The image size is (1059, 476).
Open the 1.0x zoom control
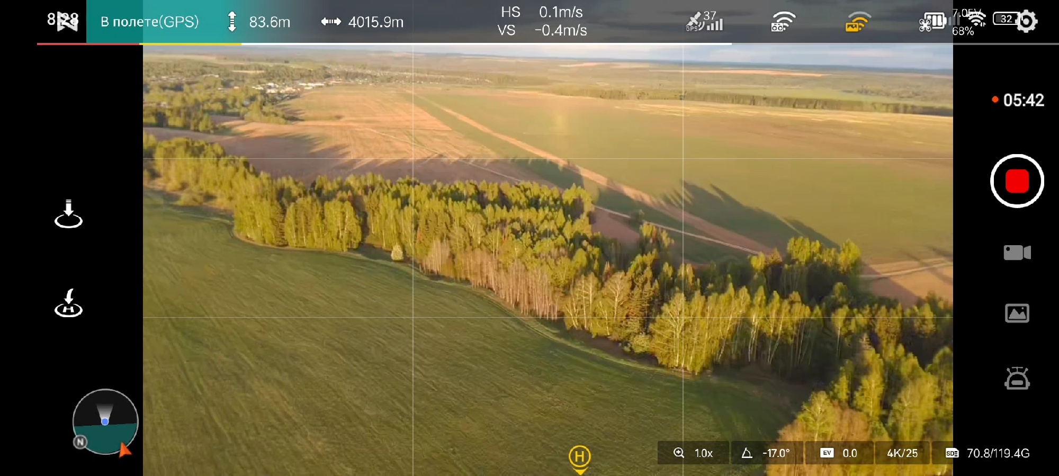[693, 453]
